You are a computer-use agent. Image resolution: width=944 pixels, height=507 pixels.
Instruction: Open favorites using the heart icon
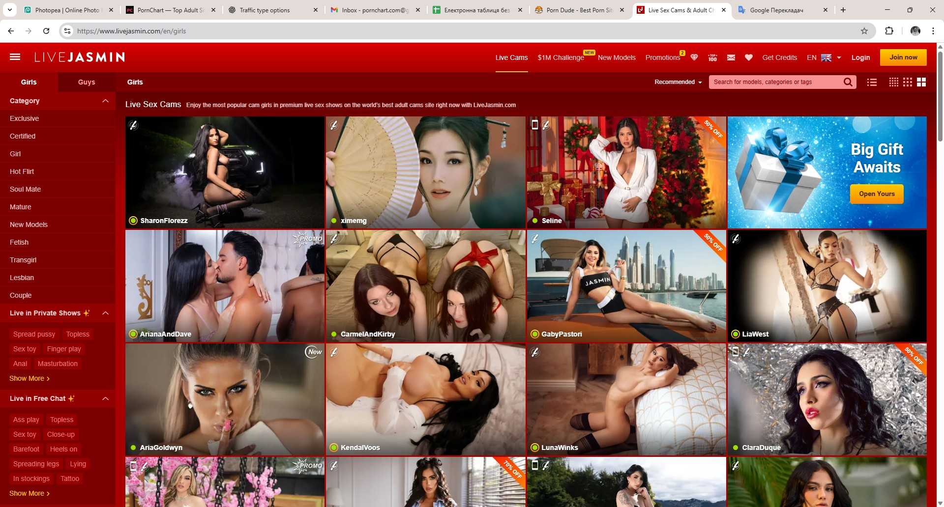(x=748, y=57)
